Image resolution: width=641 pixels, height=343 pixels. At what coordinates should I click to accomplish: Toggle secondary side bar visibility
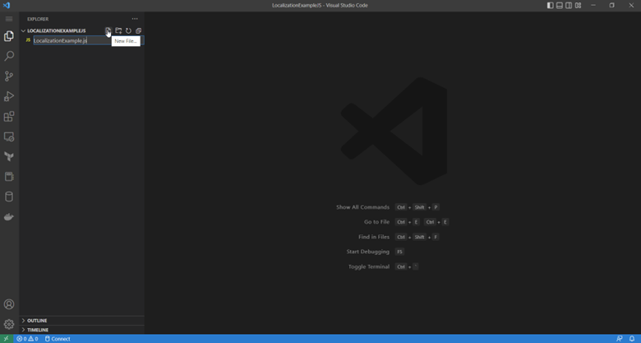tap(569, 5)
